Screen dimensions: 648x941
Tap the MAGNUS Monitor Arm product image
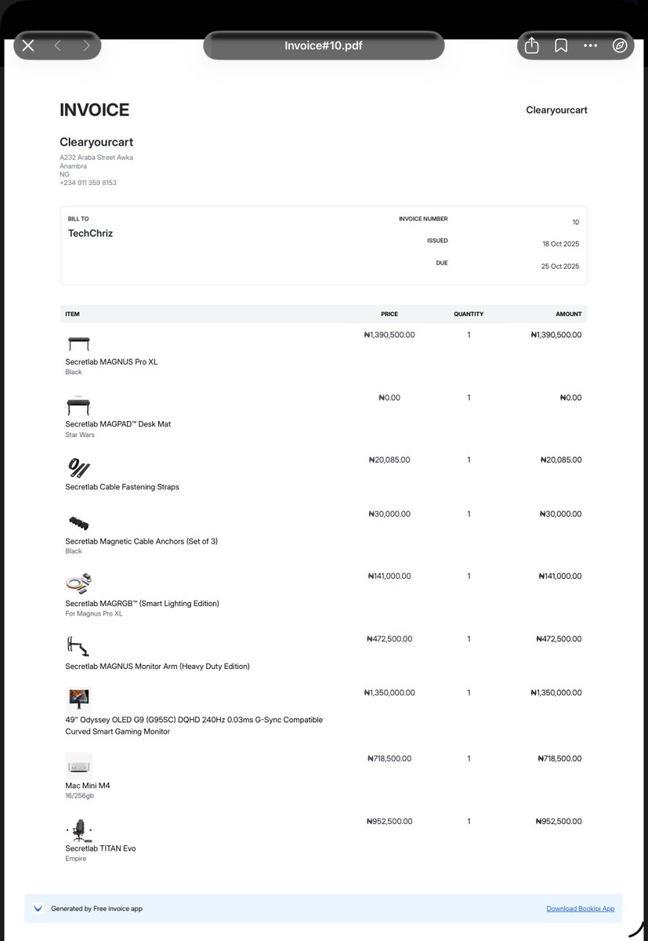[x=78, y=647]
